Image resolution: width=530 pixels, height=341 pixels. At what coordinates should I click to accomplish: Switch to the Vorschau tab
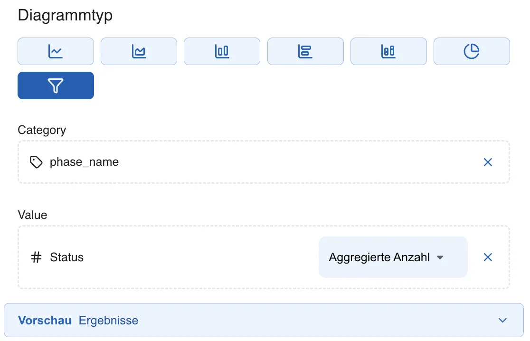[x=45, y=321]
